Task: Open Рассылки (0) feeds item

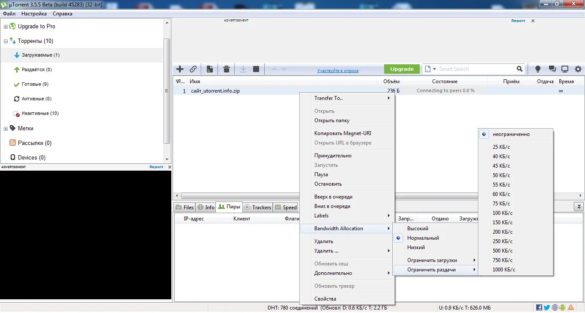Action: (x=34, y=143)
